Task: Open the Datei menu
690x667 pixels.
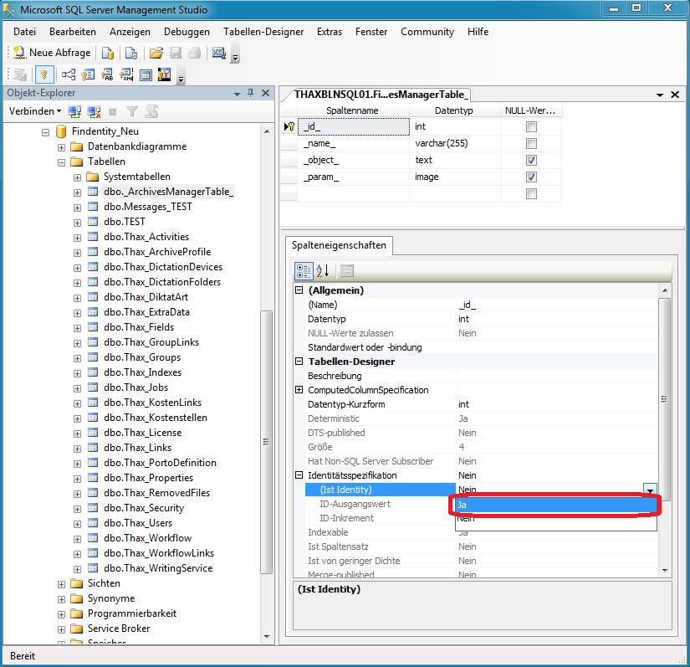Action: pyautogui.click(x=24, y=32)
